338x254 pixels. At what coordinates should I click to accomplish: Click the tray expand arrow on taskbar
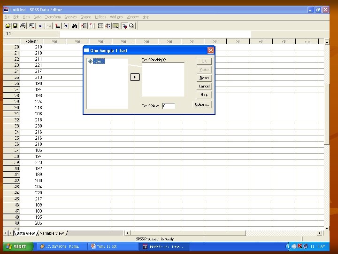pos(288,246)
